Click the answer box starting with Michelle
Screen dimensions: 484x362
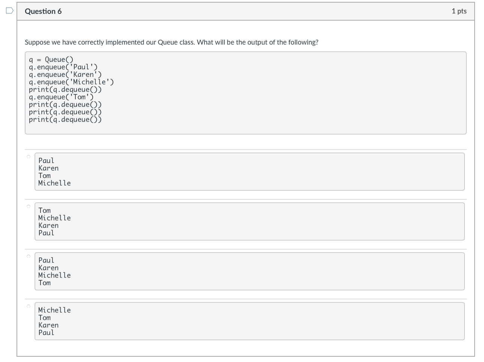[x=250, y=321]
